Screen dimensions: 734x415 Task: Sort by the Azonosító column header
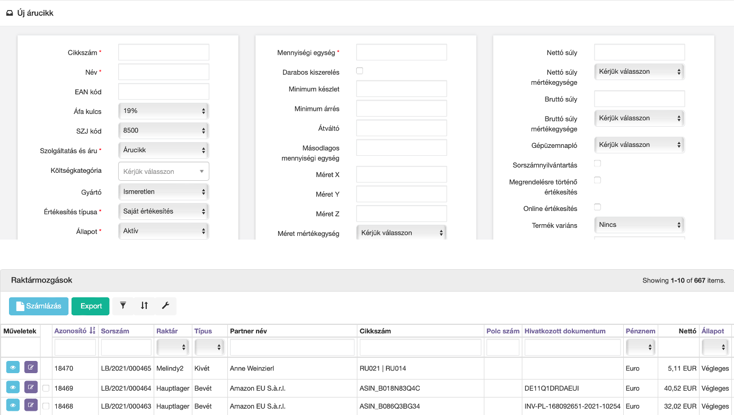[x=70, y=331]
